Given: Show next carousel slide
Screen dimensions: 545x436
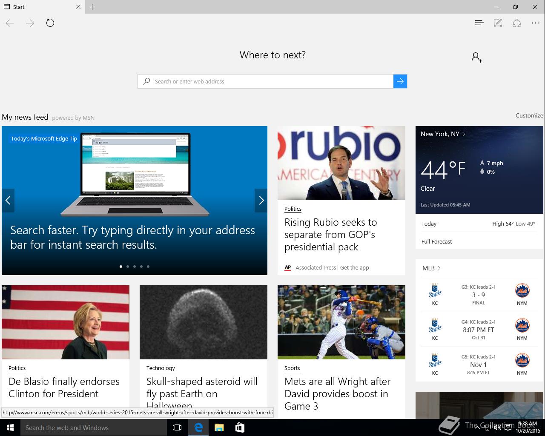Looking at the screenshot, I should [261, 201].
